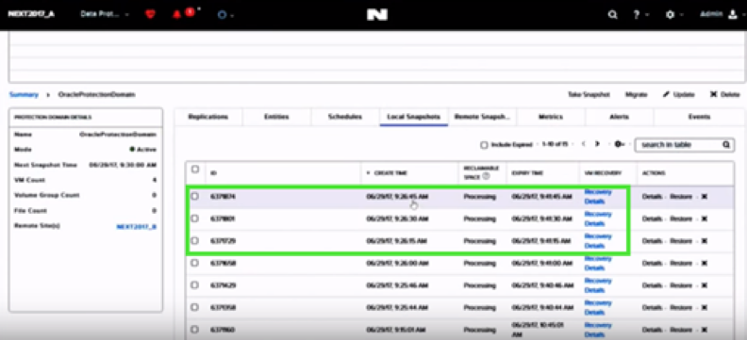This screenshot has width=747, height=340.
Task: Click the Nutanix N logo
Action: pyautogui.click(x=377, y=15)
